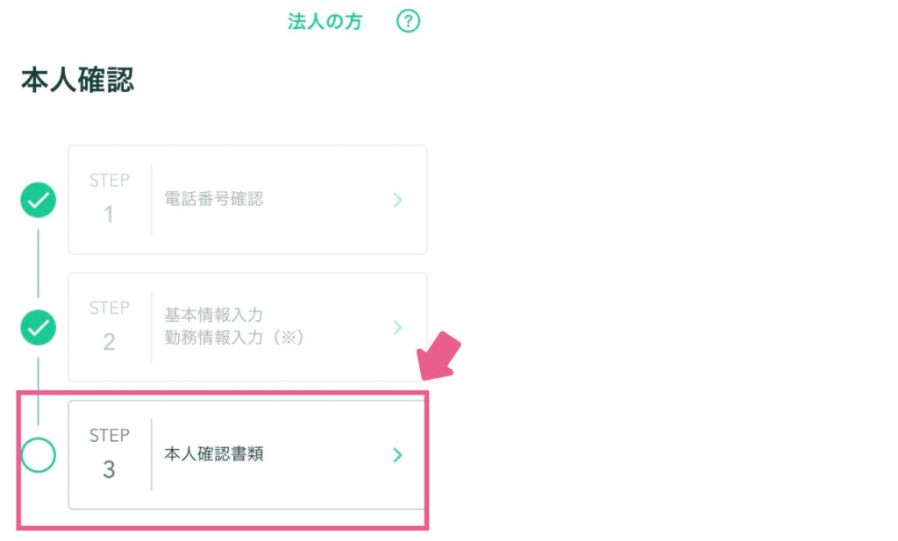This screenshot has height=541, width=898.
Task: Select the empty circle for Step 3
Action: point(39,455)
